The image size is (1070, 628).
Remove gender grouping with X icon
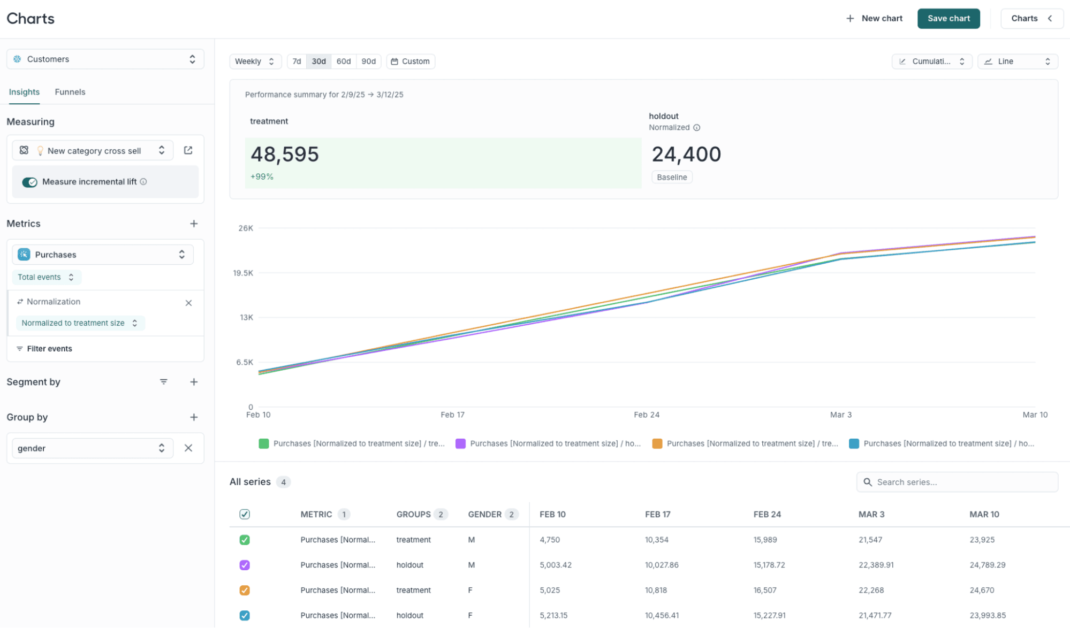tap(188, 448)
